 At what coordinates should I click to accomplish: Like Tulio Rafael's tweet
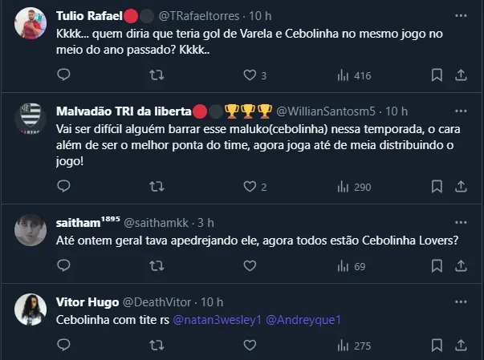(x=249, y=75)
